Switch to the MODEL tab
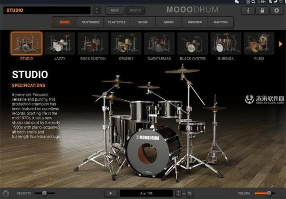Screen dimensions: 286x199 [65, 22]
